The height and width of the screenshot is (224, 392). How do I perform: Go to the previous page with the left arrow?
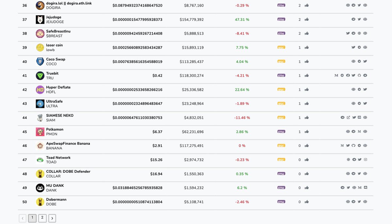coord(22,218)
